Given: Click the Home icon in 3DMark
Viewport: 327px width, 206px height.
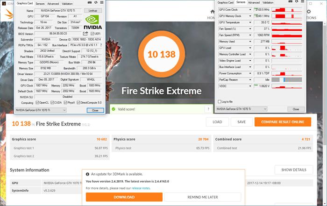Looking at the screenshot, I should [x=213, y=12].
